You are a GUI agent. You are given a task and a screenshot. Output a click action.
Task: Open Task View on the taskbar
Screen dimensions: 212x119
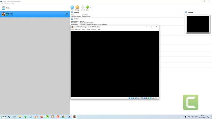click(x=15, y=117)
